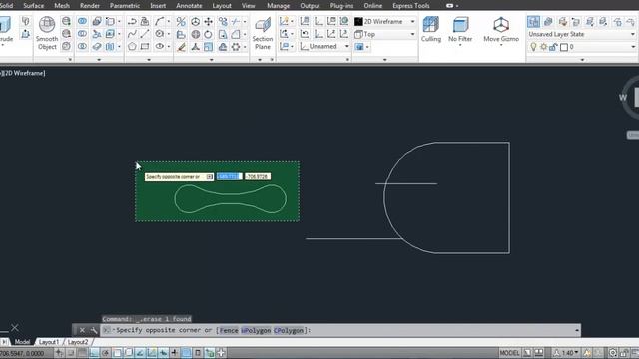Switch to the Layout1 tab
This screenshot has width=639, height=359.
click(49, 342)
